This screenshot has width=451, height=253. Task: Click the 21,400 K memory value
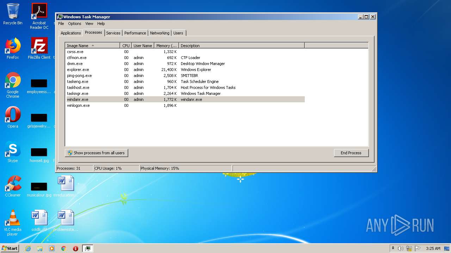[169, 70]
